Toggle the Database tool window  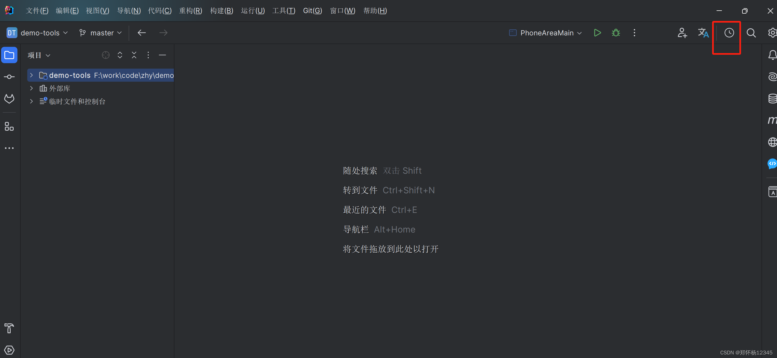[772, 98]
